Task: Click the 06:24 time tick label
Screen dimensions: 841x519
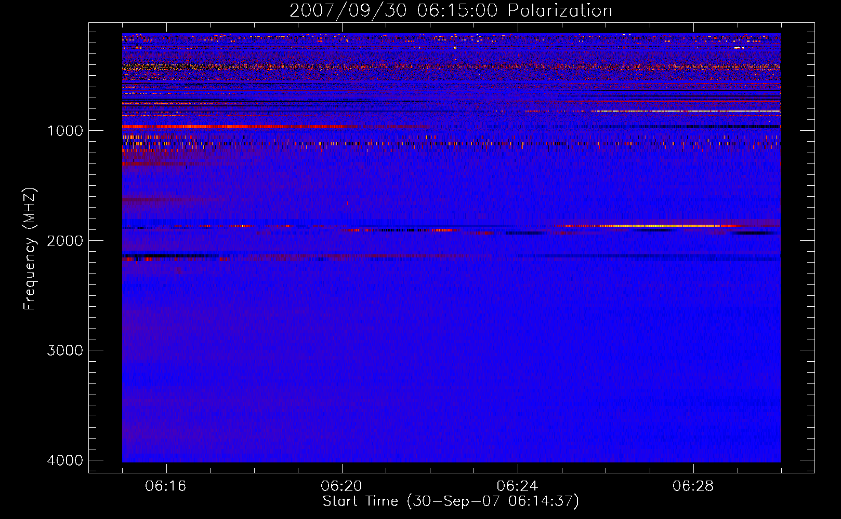Action: (x=517, y=486)
